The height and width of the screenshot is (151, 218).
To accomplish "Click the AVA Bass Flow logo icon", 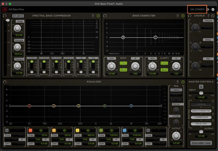I will pyautogui.click(x=4, y=9).
